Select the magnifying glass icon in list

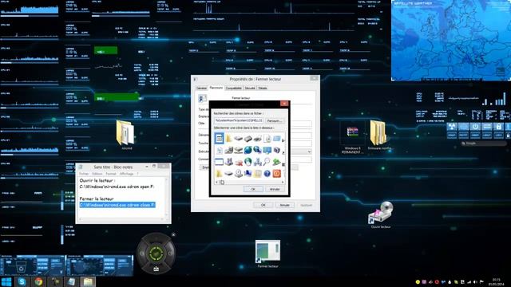(267, 162)
